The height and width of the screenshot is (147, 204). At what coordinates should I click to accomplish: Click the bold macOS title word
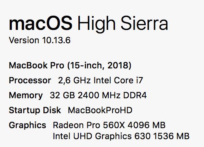tap(41, 24)
